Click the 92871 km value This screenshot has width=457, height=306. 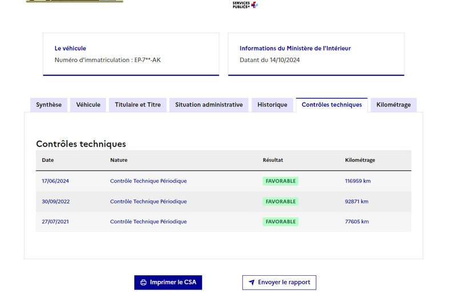356,202
